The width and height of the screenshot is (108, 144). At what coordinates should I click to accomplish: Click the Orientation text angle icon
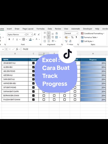[53, 41]
